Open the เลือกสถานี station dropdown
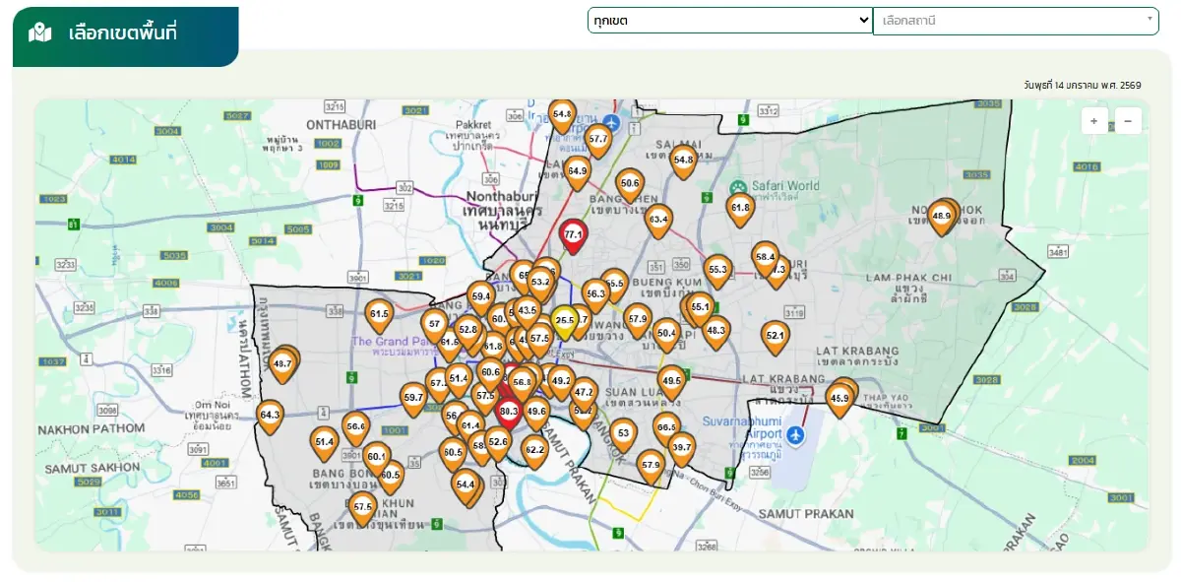The width and height of the screenshot is (1181, 582). [1009, 21]
